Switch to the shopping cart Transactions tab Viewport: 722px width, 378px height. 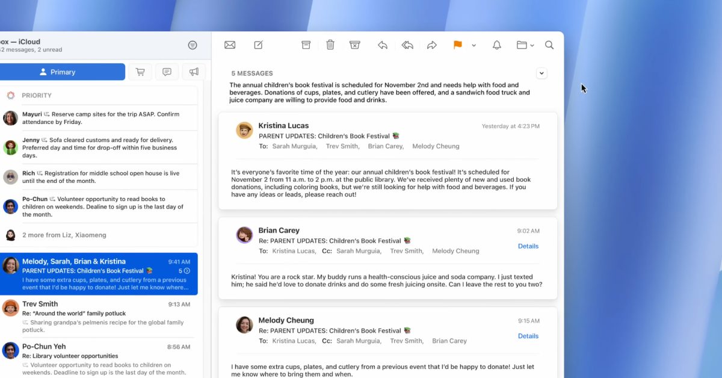pyautogui.click(x=140, y=72)
